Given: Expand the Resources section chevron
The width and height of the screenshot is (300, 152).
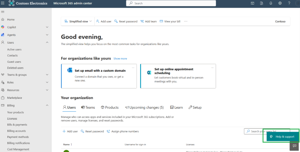Looking at the screenshot, I should click(47, 90).
